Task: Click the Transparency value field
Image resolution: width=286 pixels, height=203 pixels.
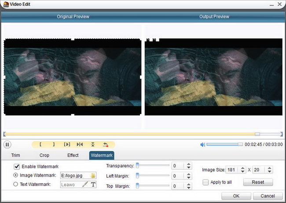Action: 179,166
